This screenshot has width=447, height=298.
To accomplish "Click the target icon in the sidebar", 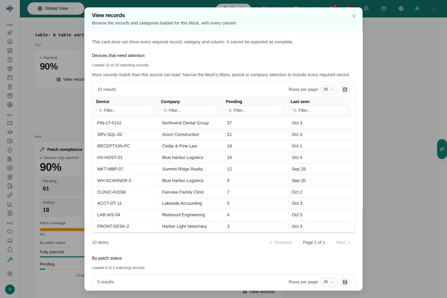I will [10, 68].
